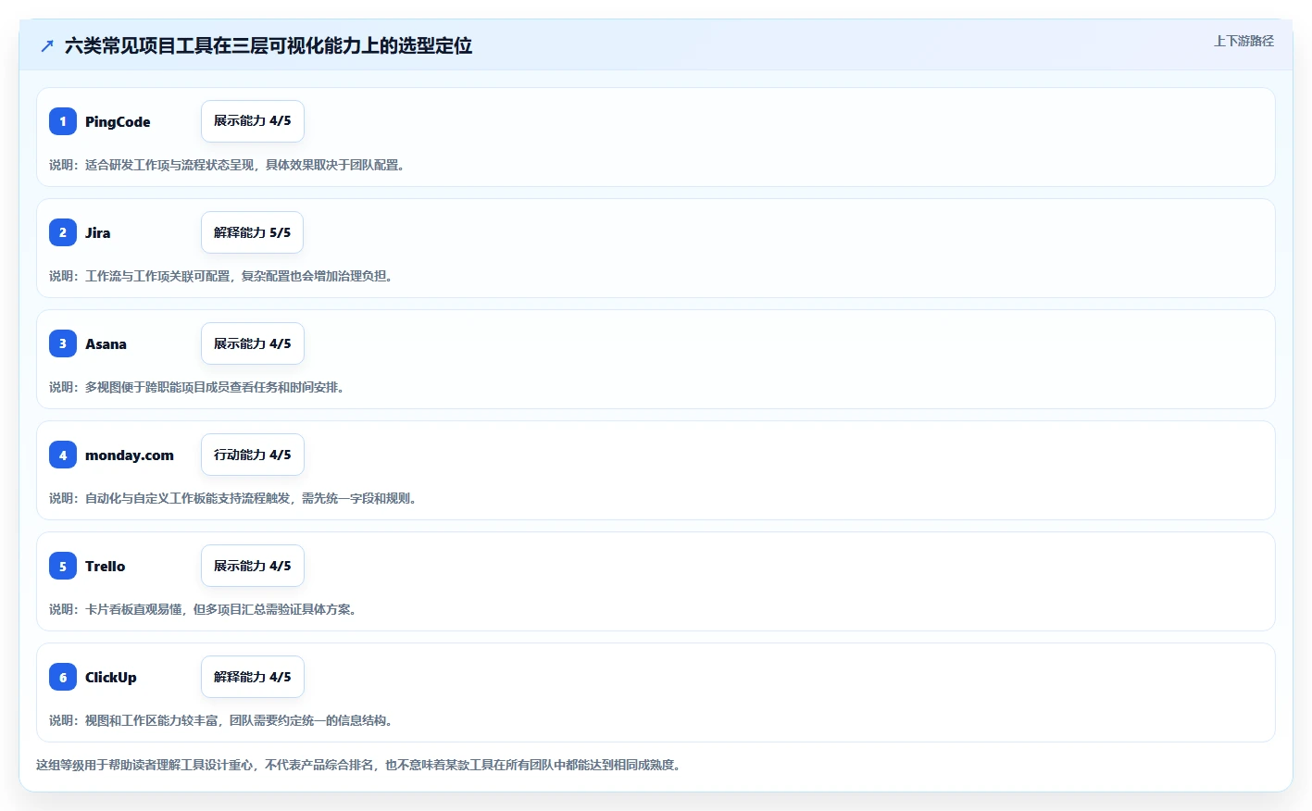
Task: Select the Trello tool name
Action: [x=105, y=566]
